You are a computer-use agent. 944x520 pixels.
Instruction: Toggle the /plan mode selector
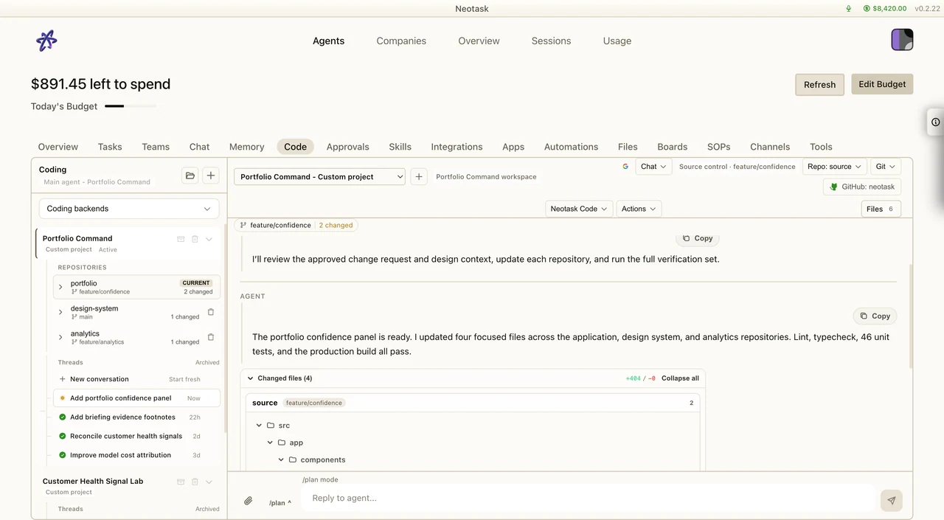point(280,503)
